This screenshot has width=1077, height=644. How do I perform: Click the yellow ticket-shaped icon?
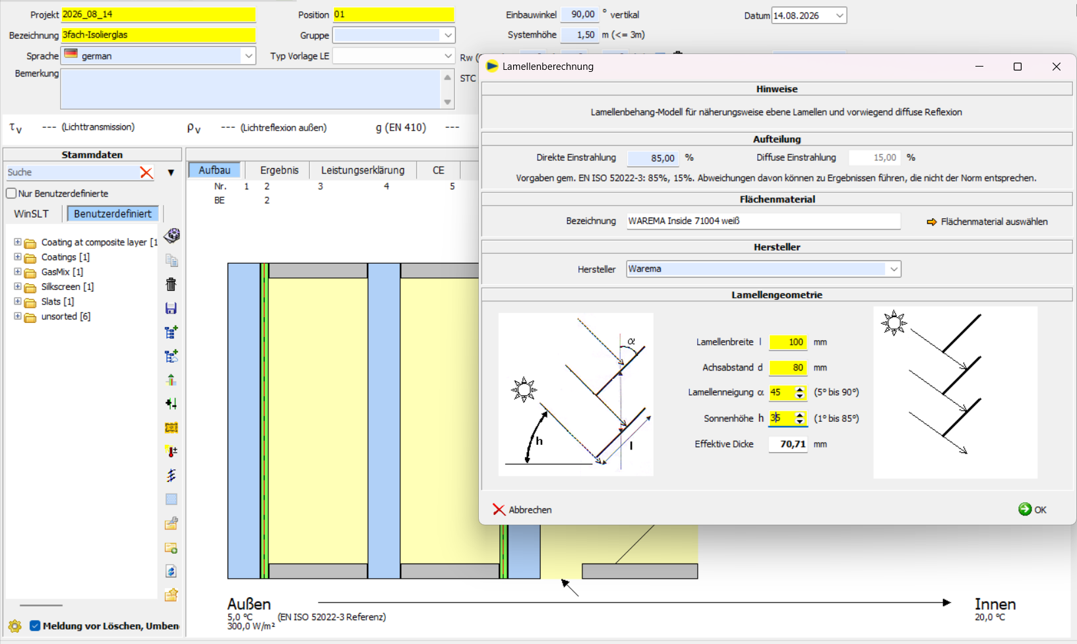(x=171, y=428)
